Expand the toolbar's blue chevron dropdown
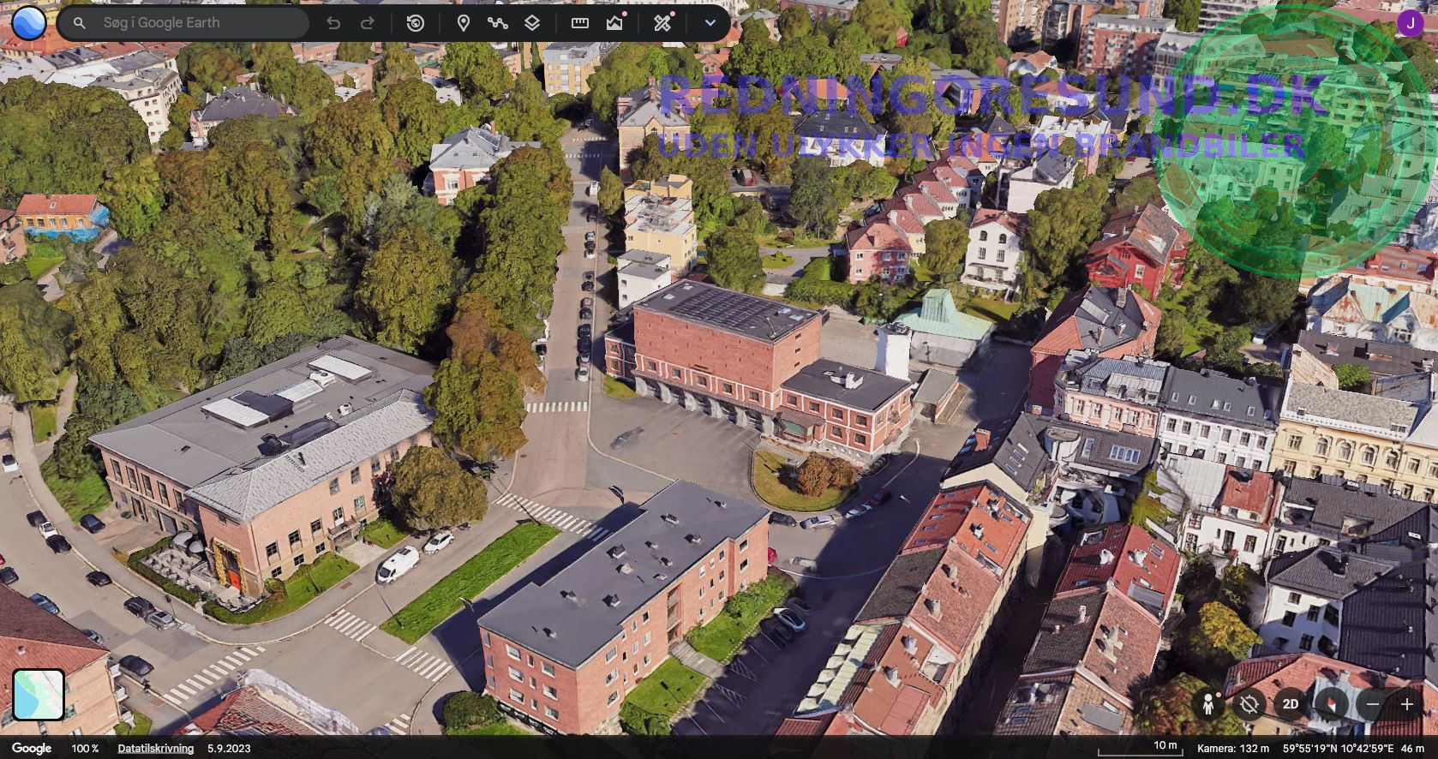This screenshot has height=759, width=1438. point(710,23)
